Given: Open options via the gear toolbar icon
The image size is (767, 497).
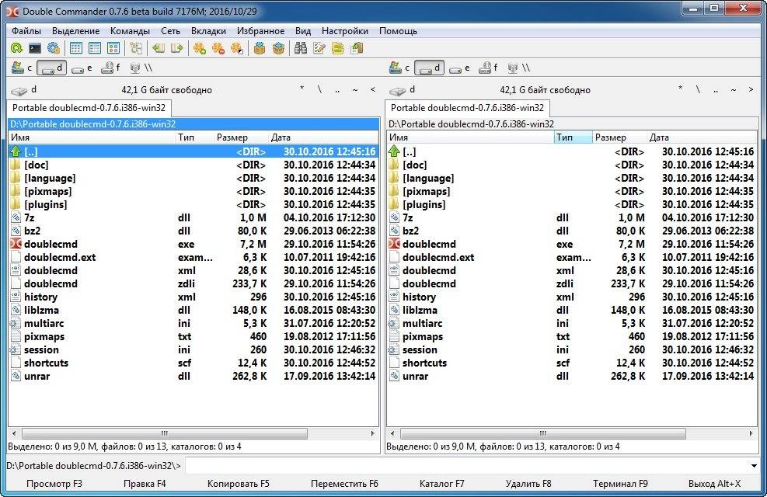Looking at the screenshot, I should 54,48.
